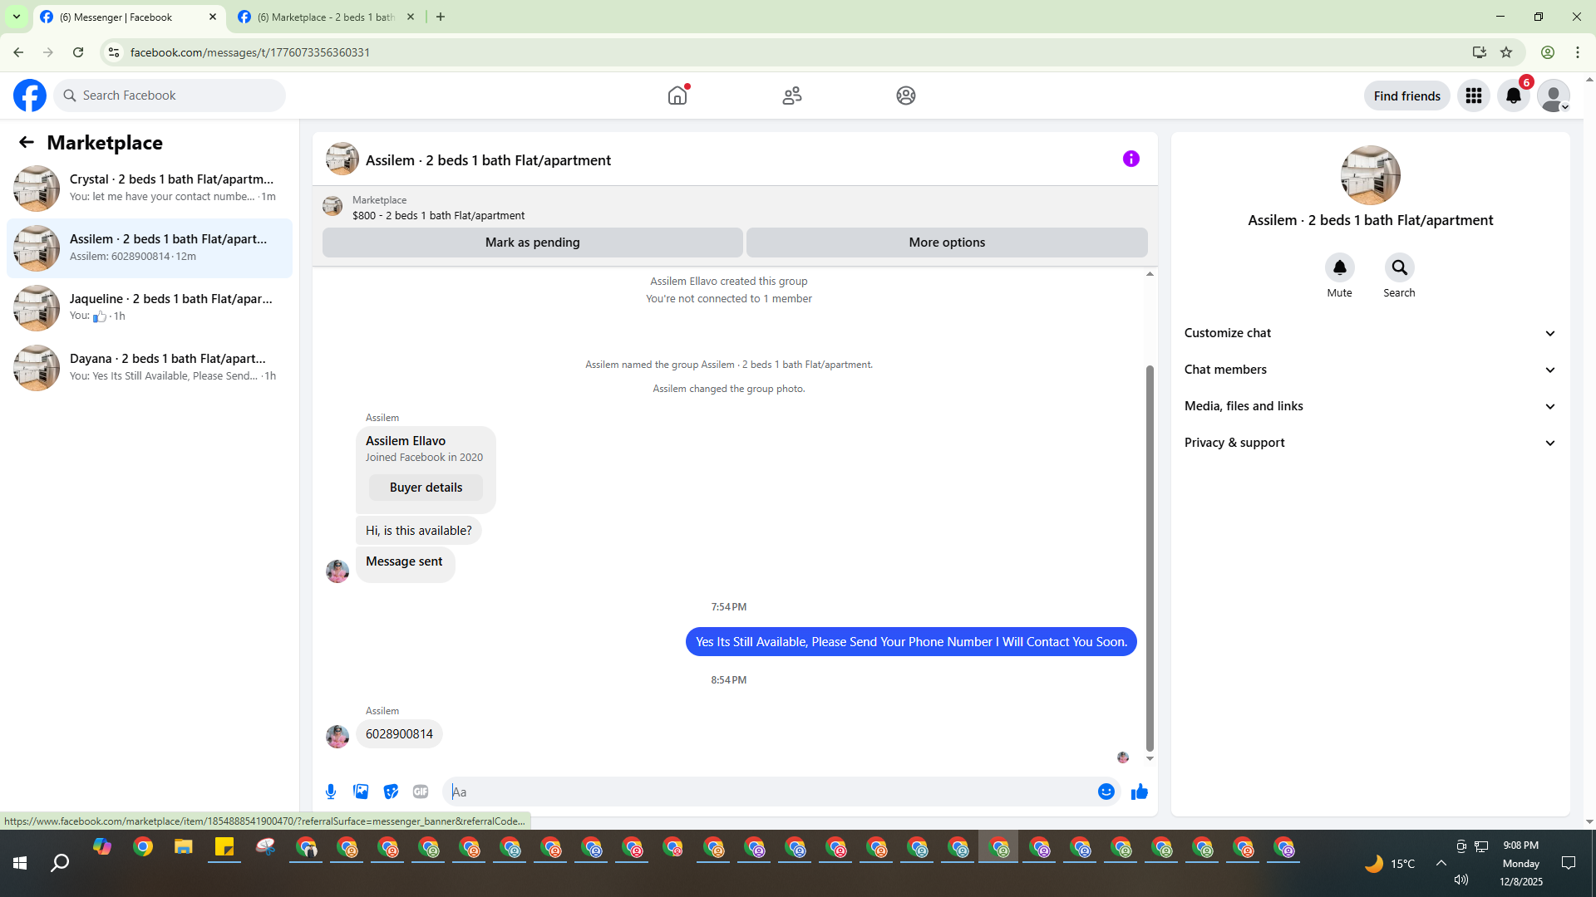1596x897 pixels.
Task: Open a new browser tab
Action: [x=441, y=17]
